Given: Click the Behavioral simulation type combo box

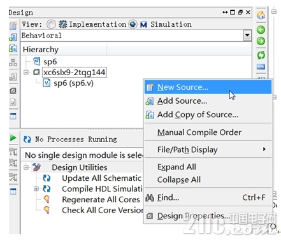Looking at the screenshot, I should click(136, 36).
